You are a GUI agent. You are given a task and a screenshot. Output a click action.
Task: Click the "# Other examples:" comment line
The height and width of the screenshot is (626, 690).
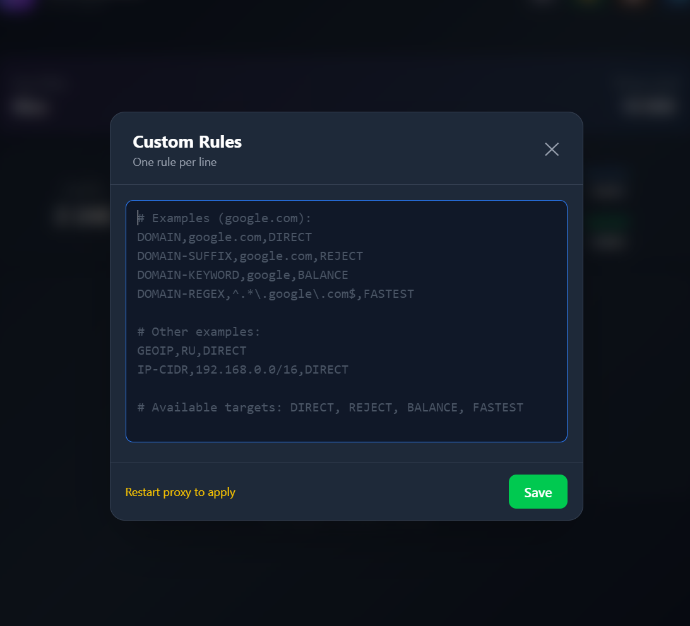pyautogui.click(x=199, y=332)
